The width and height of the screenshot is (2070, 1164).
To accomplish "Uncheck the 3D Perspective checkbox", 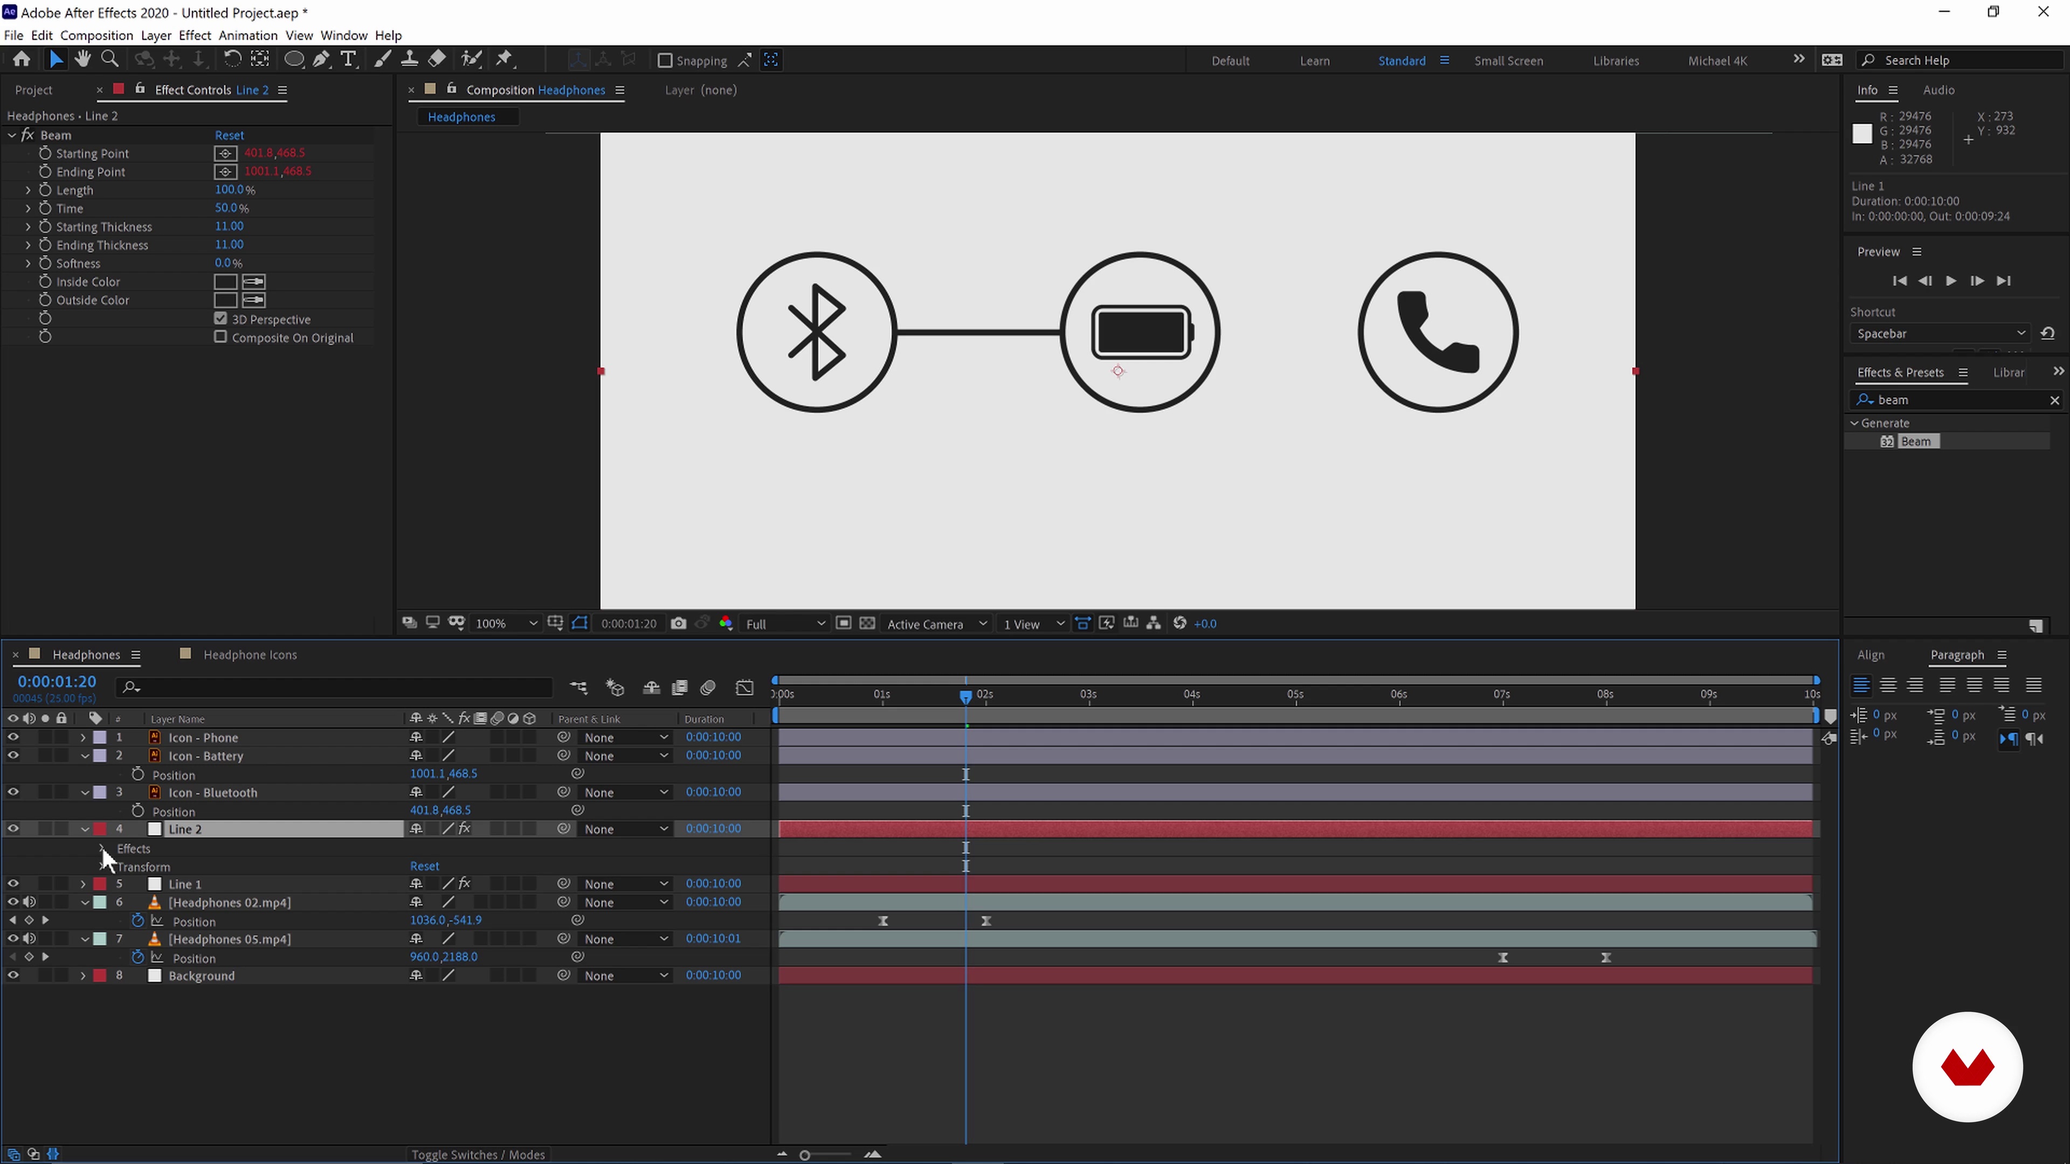I will (221, 319).
